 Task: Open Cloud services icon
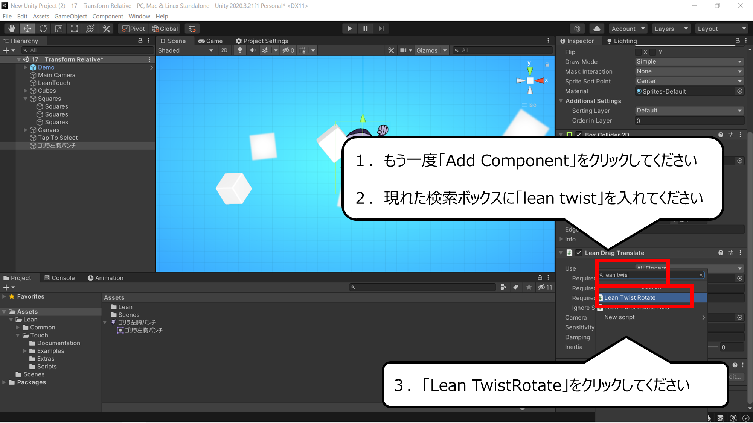(x=597, y=29)
